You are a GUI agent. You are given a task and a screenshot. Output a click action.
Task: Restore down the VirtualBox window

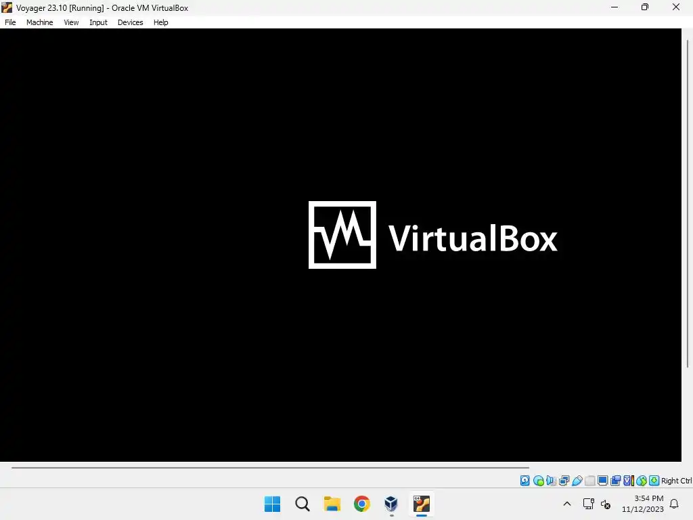(x=645, y=7)
